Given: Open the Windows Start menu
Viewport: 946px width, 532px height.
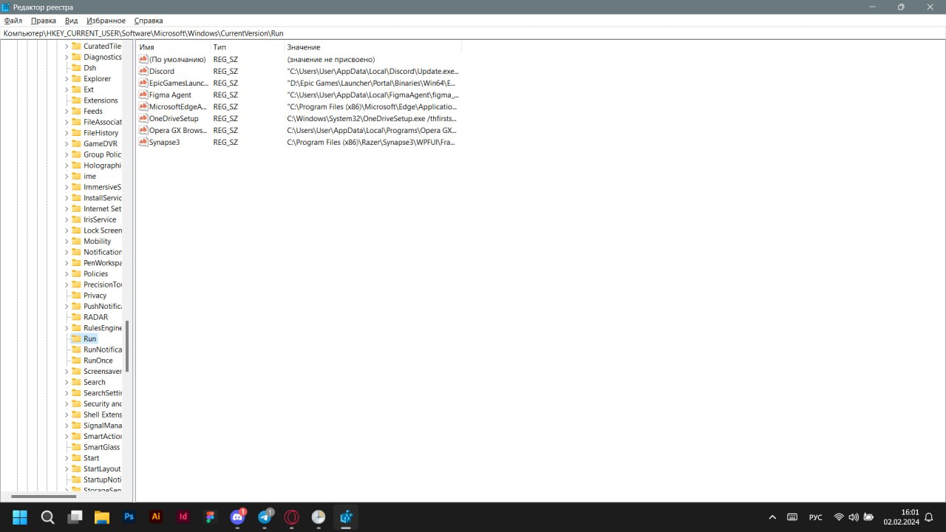Looking at the screenshot, I should (x=20, y=517).
